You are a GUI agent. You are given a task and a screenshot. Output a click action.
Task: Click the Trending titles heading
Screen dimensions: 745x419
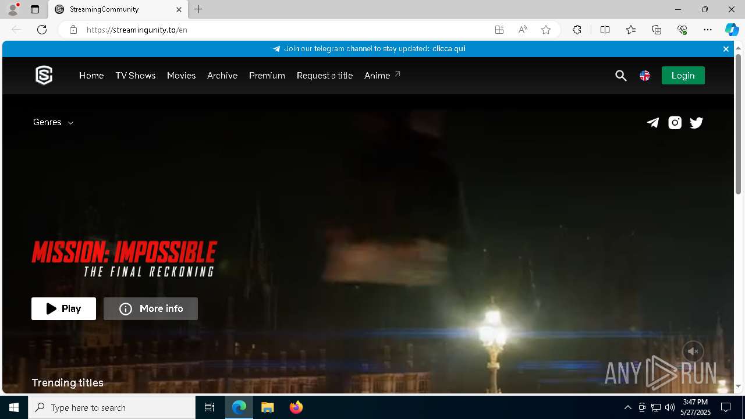68,383
